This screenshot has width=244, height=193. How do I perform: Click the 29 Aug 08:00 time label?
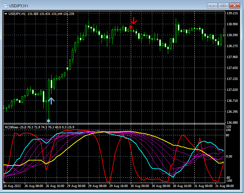click(x=97, y=186)
